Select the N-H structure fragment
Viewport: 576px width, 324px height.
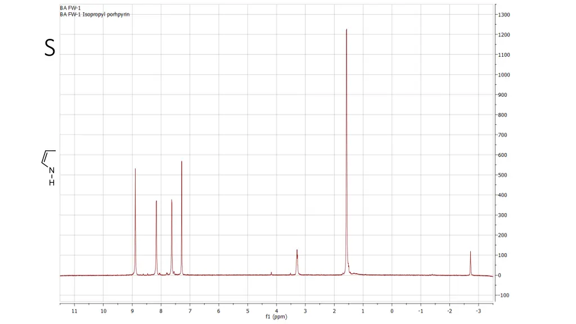52,176
